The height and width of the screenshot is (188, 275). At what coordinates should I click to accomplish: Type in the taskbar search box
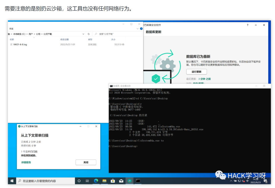click(46, 181)
